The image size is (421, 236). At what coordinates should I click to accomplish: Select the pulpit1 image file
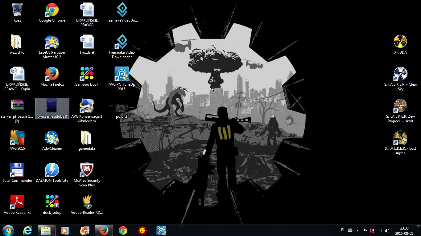click(122, 111)
